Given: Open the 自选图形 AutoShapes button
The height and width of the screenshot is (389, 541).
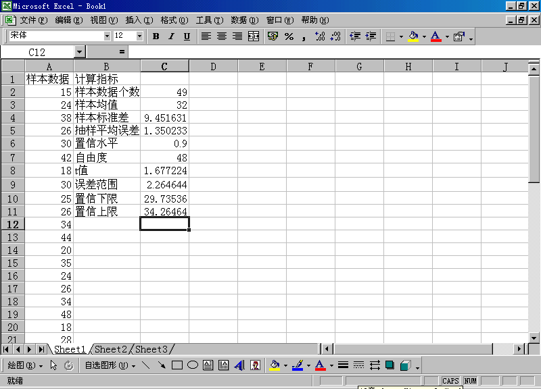Looking at the screenshot, I should tap(105, 365).
